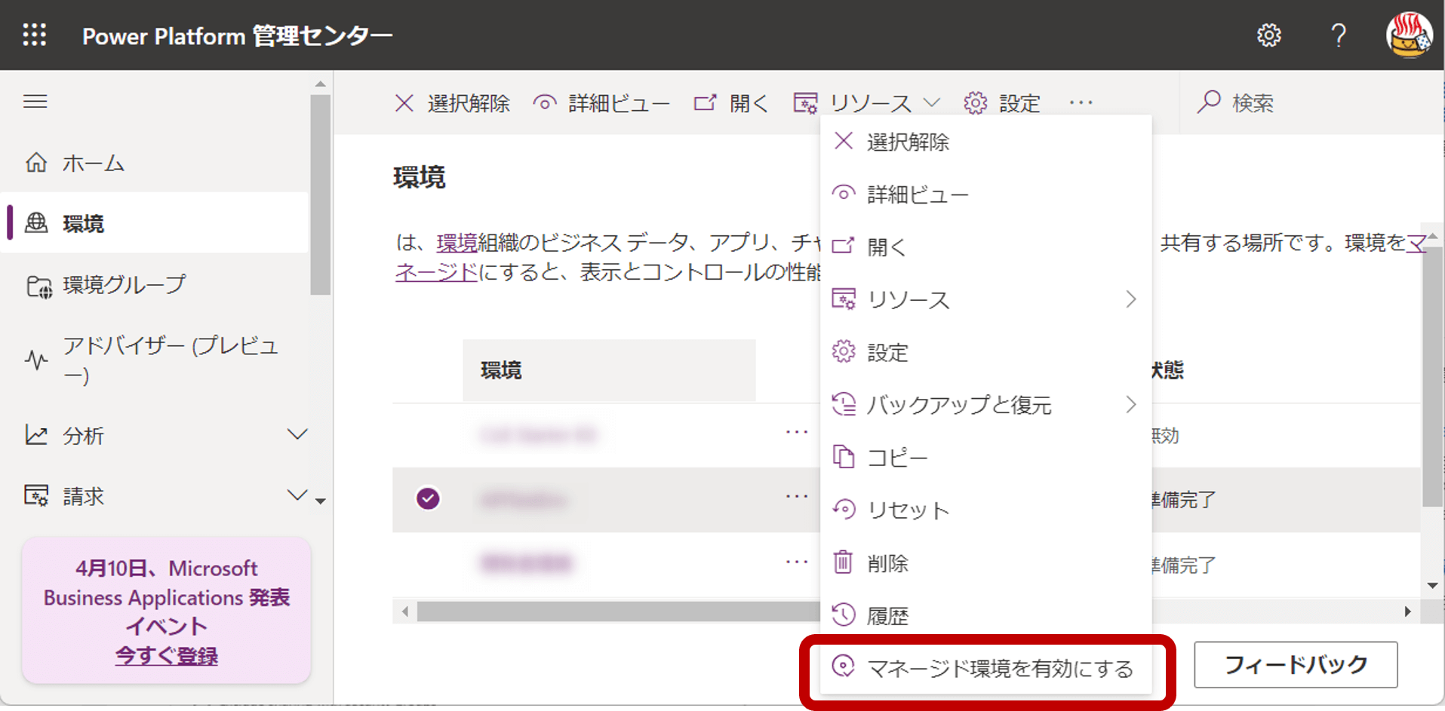Screen dimensions: 1445x711
Task: Open the settings gear in the header
Action: [x=1269, y=35]
